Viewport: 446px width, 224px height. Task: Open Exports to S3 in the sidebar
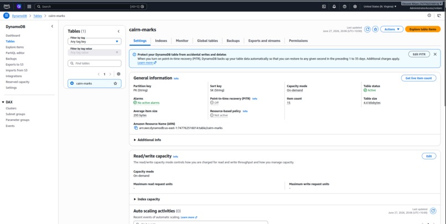[x=14, y=65]
